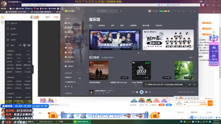Switch to 数字专辑 tab
The width and height of the screenshot is (221, 124).
(x=146, y=26)
